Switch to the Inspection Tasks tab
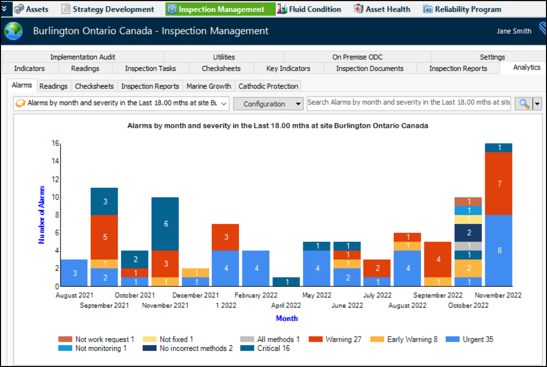This screenshot has width=547, height=367. (150, 69)
